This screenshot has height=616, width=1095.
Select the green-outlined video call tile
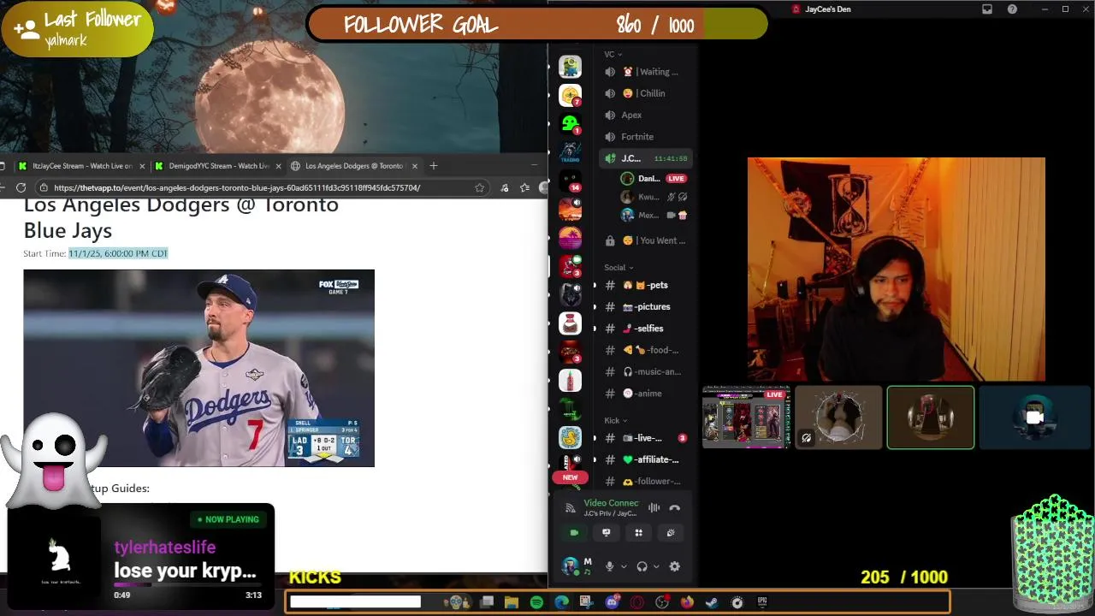coord(931,418)
